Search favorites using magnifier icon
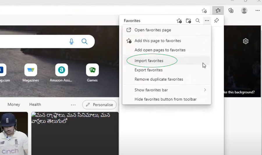The height and width of the screenshot is (155, 262). click(x=198, y=21)
